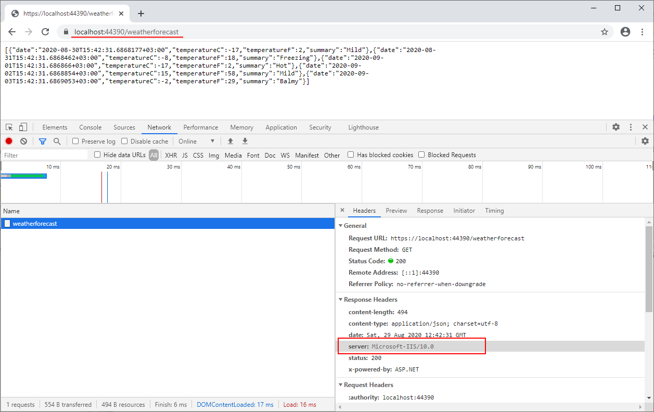This screenshot has height=412, width=654.
Task: Select the weatherforecast request row
Action: point(168,224)
